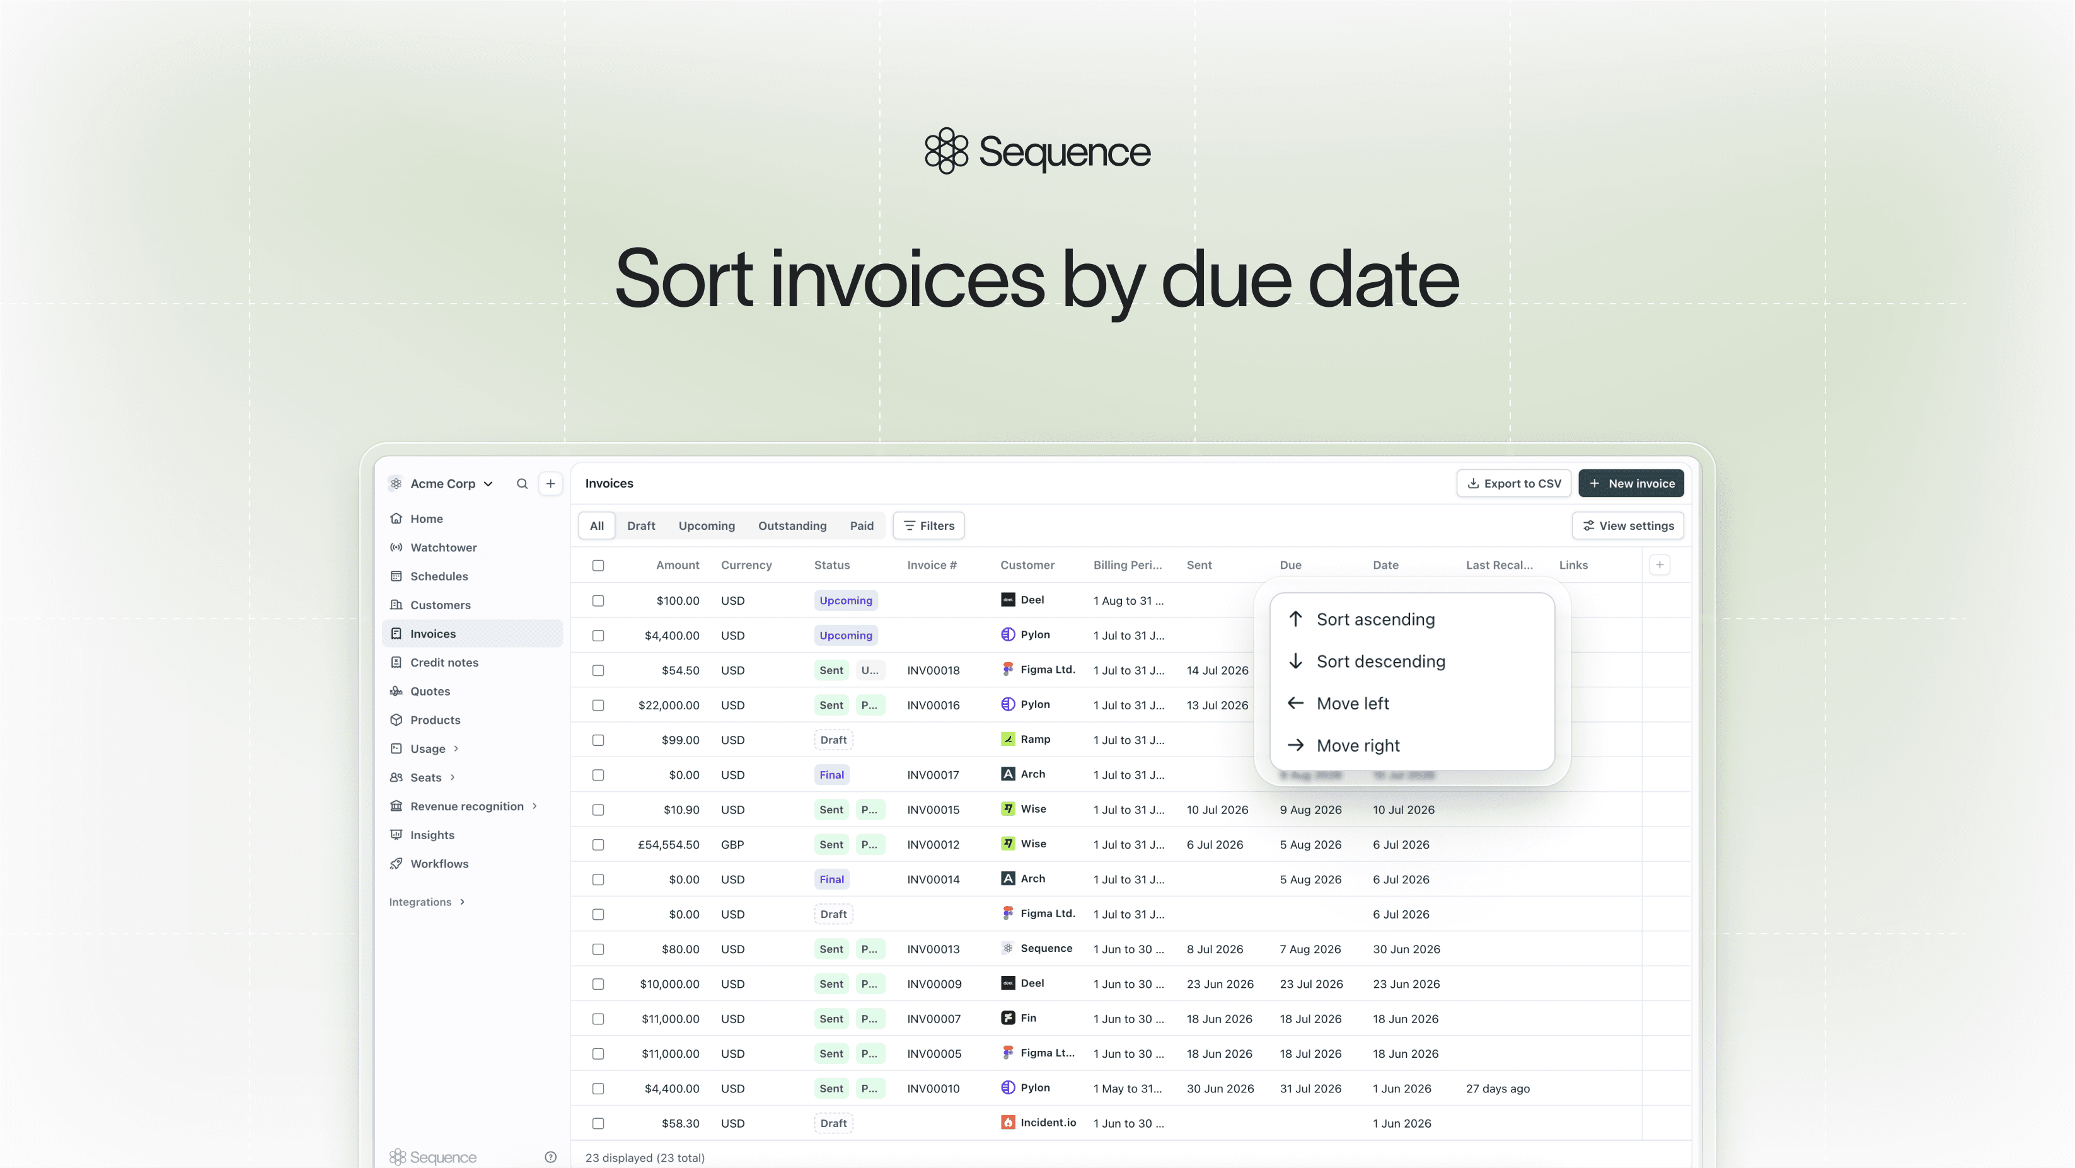Click the search magnifier icon beside Acme Corp
Image resolution: width=2075 pixels, height=1168 pixels.
point(522,484)
